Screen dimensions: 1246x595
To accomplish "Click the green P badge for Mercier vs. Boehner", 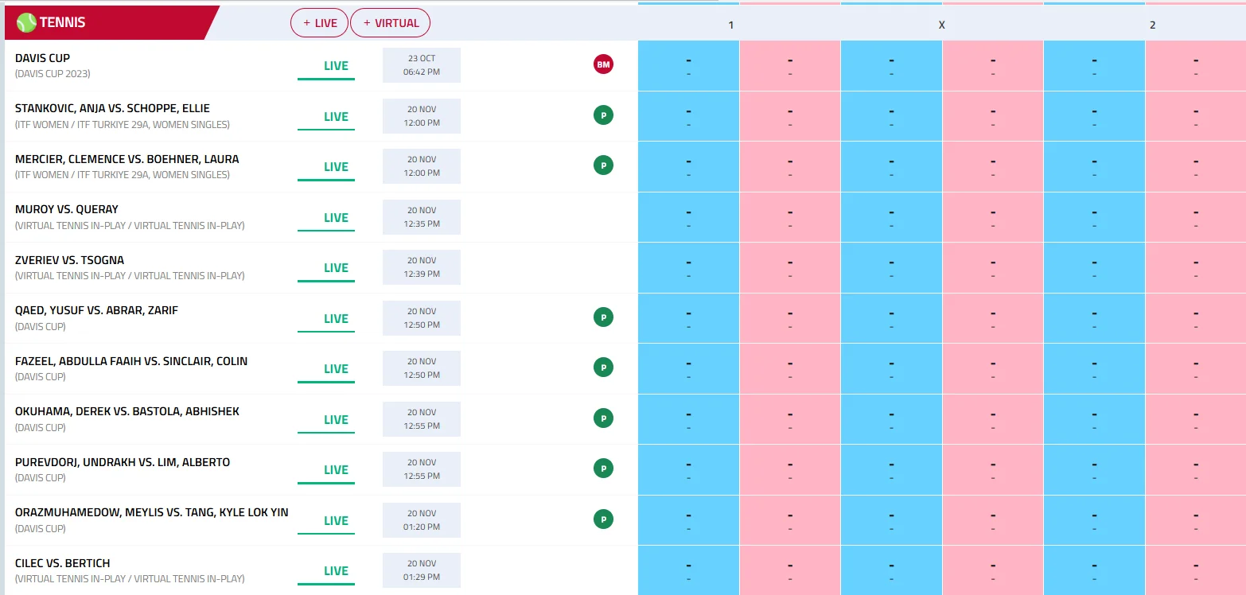I will coord(603,165).
